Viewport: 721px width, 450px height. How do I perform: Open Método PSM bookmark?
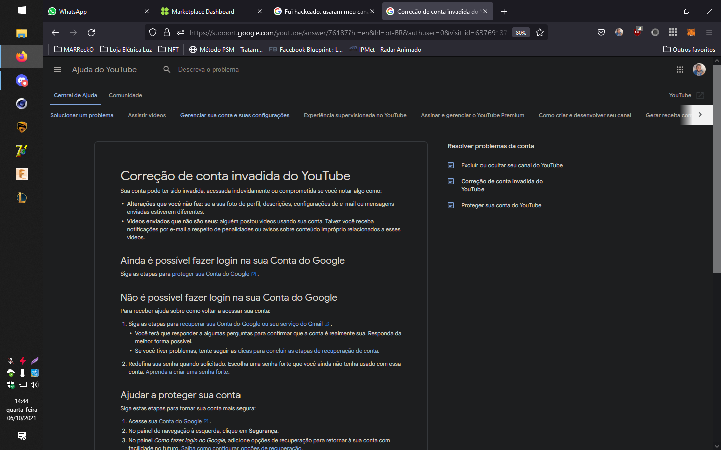tap(225, 50)
